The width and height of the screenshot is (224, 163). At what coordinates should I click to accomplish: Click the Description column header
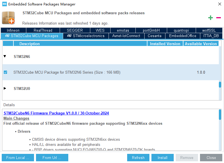coord(80,44)
